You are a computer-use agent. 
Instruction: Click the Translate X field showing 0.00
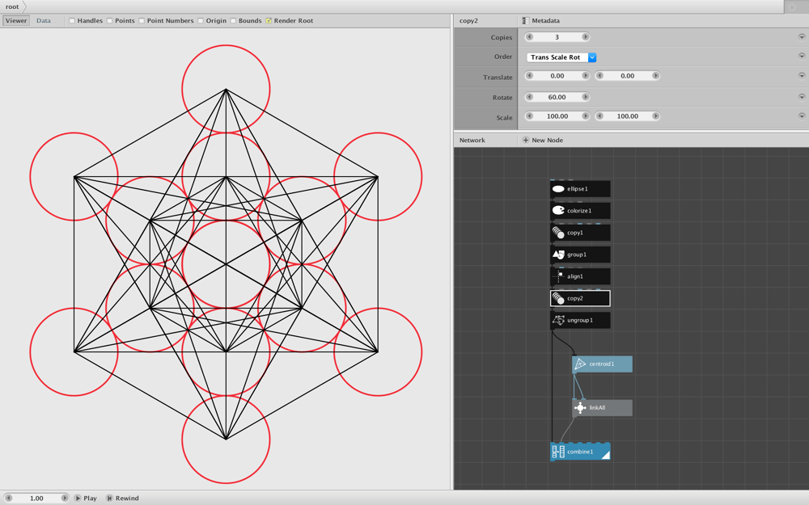[557, 76]
